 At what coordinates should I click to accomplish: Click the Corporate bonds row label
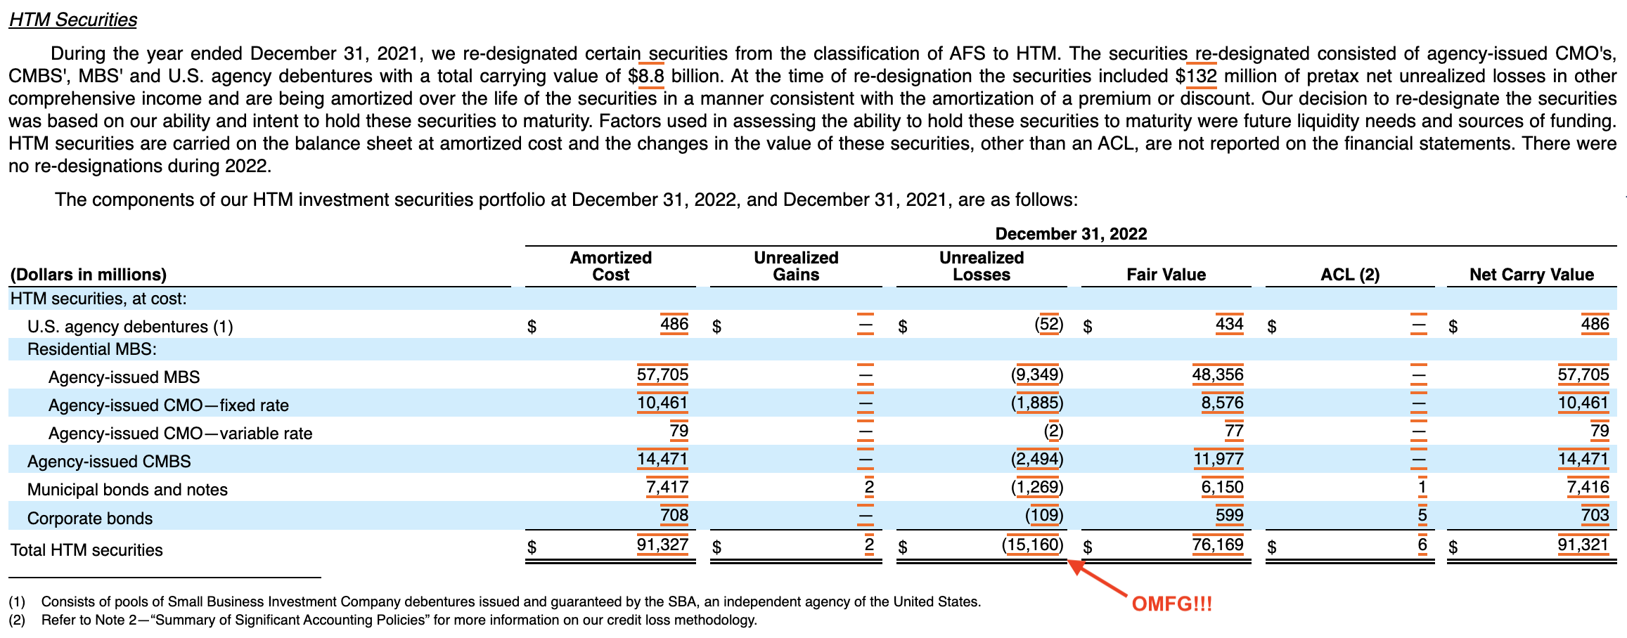tap(90, 519)
